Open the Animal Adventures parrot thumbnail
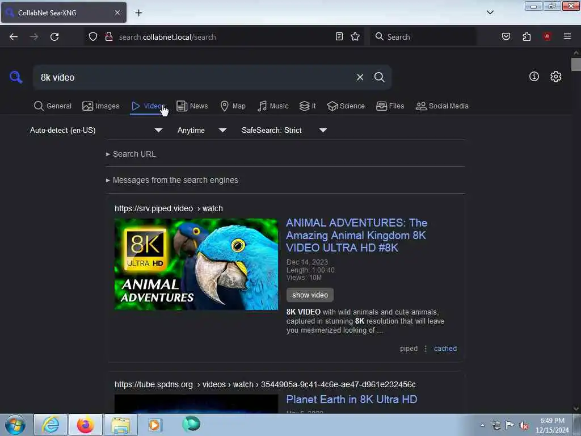 (196, 264)
